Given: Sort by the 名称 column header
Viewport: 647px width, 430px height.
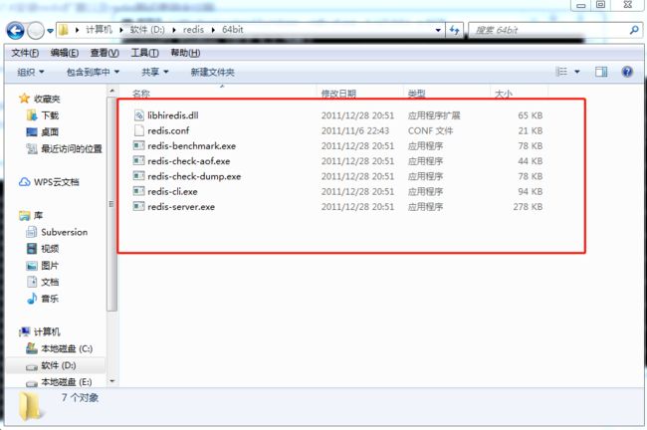Looking at the screenshot, I should coord(141,94).
